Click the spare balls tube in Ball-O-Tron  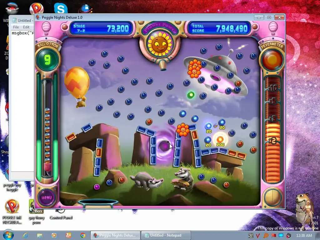[47, 128]
